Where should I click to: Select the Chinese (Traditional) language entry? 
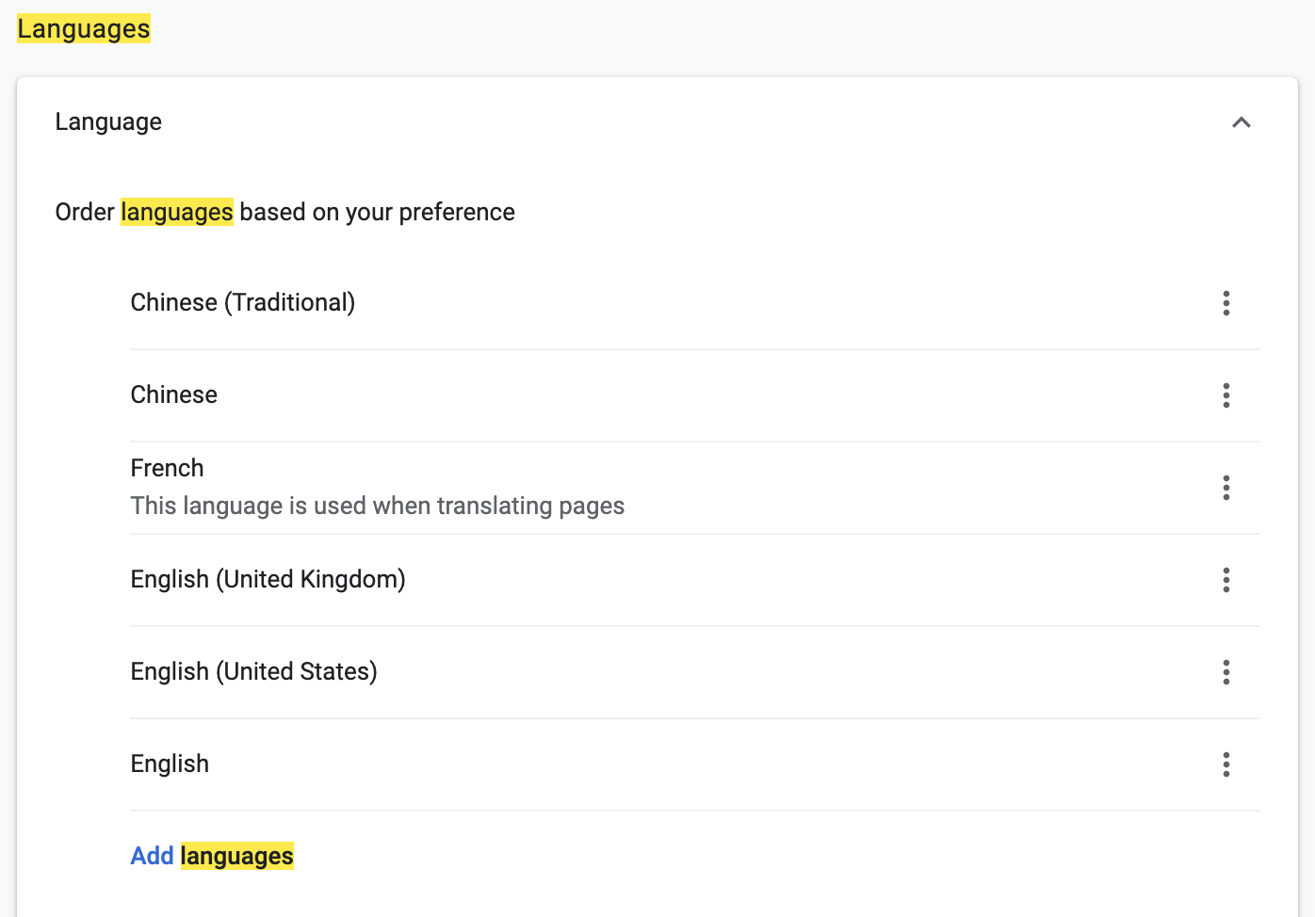(243, 303)
